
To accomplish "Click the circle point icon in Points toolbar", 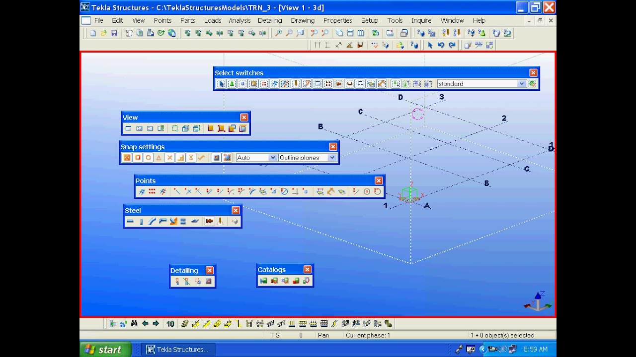I will click(367, 192).
